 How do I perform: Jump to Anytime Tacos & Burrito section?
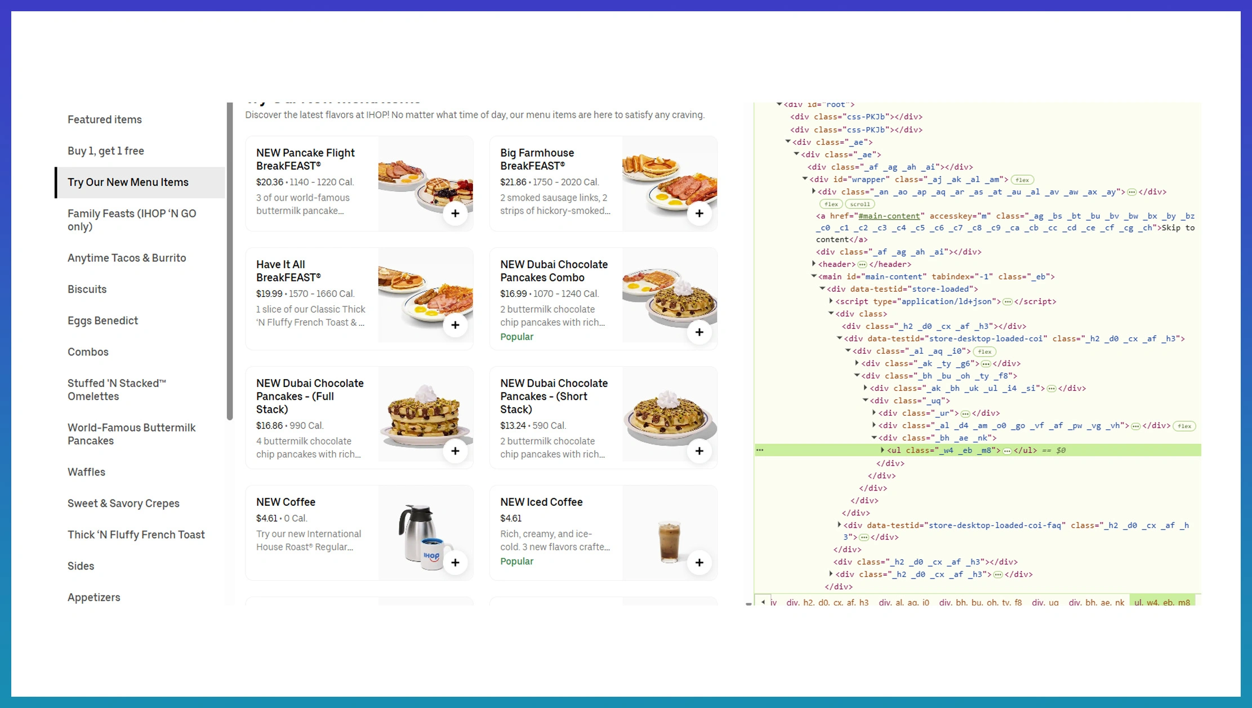click(x=127, y=258)
